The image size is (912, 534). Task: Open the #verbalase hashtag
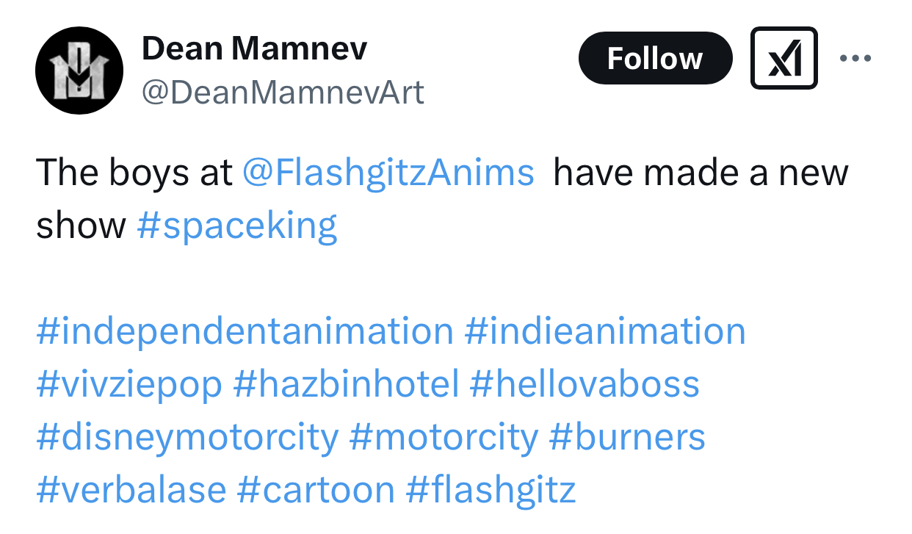(x=131, y=490)
